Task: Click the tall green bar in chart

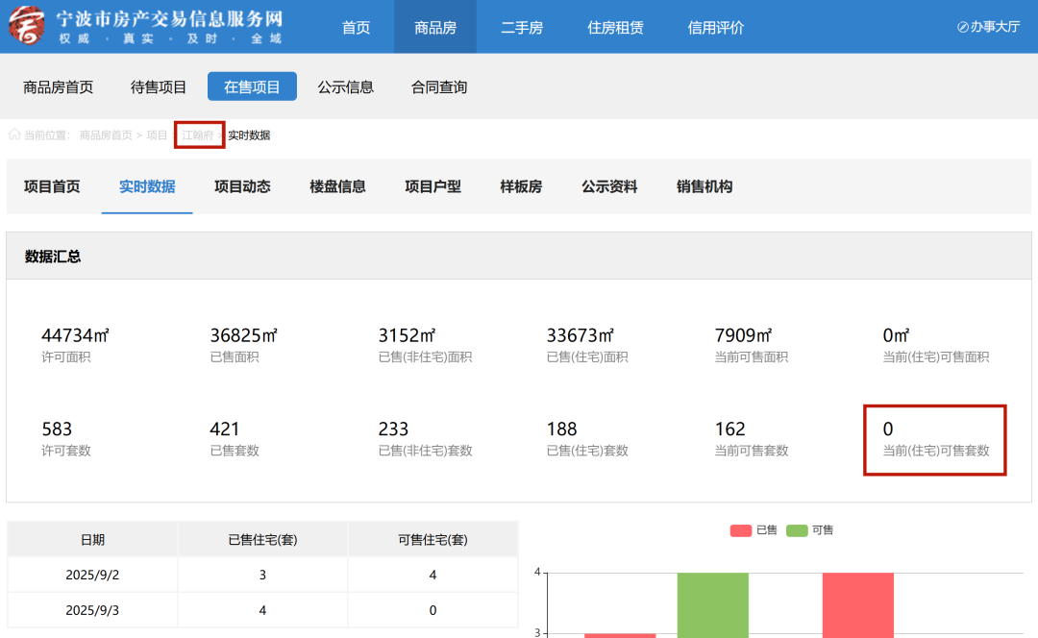Action: point(713,605)
